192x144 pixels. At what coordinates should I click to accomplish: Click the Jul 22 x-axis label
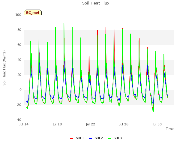coord(91,124)
